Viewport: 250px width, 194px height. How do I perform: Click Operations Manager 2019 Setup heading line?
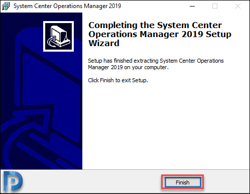pyautogui.click(x=160, y=34)
